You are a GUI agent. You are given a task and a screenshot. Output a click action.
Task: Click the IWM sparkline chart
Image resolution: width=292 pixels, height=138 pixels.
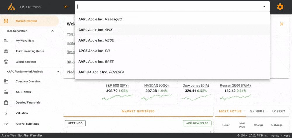[235, 97]
